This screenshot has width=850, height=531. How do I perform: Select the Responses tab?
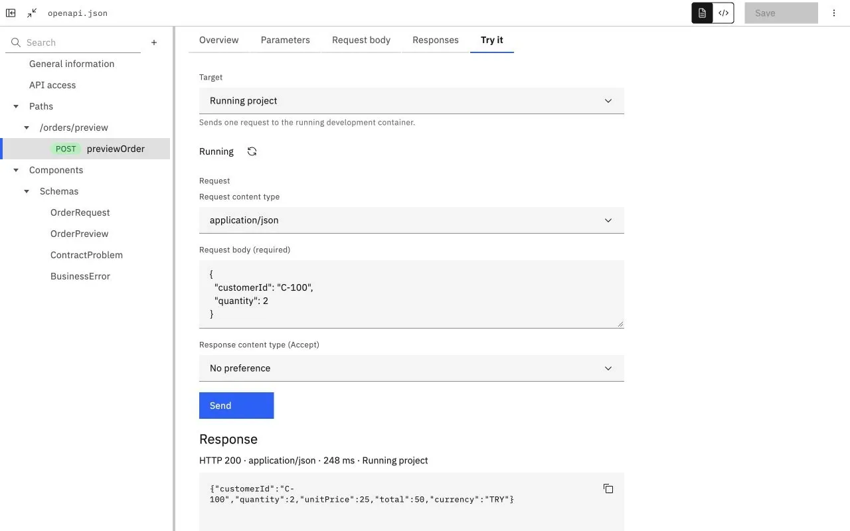click(x=436, y=40)
